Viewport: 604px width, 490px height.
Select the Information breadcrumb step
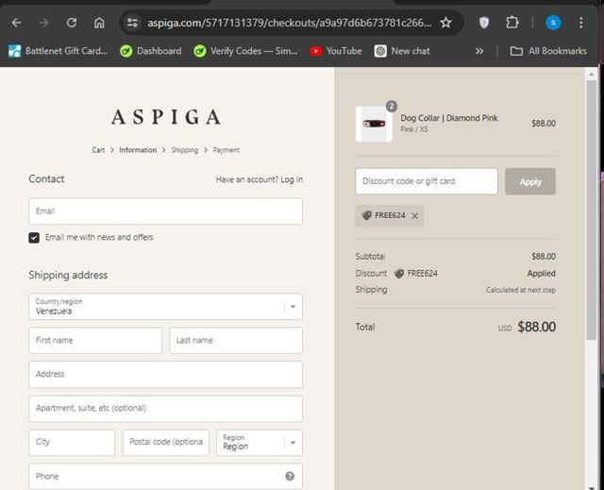coord(138,150)
